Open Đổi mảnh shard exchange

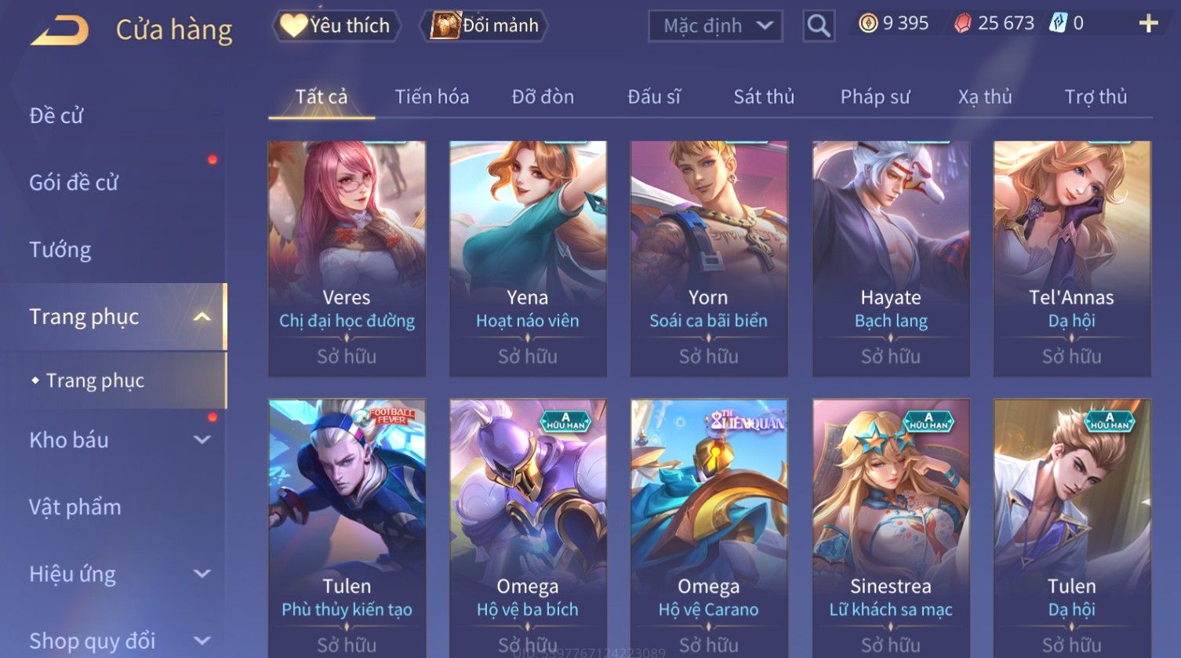(x=484, y=26)
